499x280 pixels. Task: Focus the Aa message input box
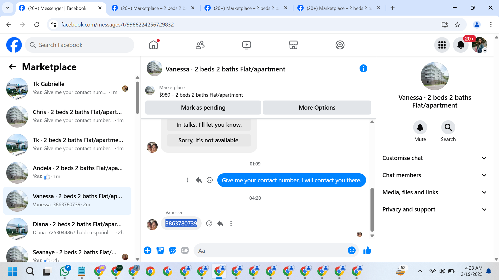point(271,251)
